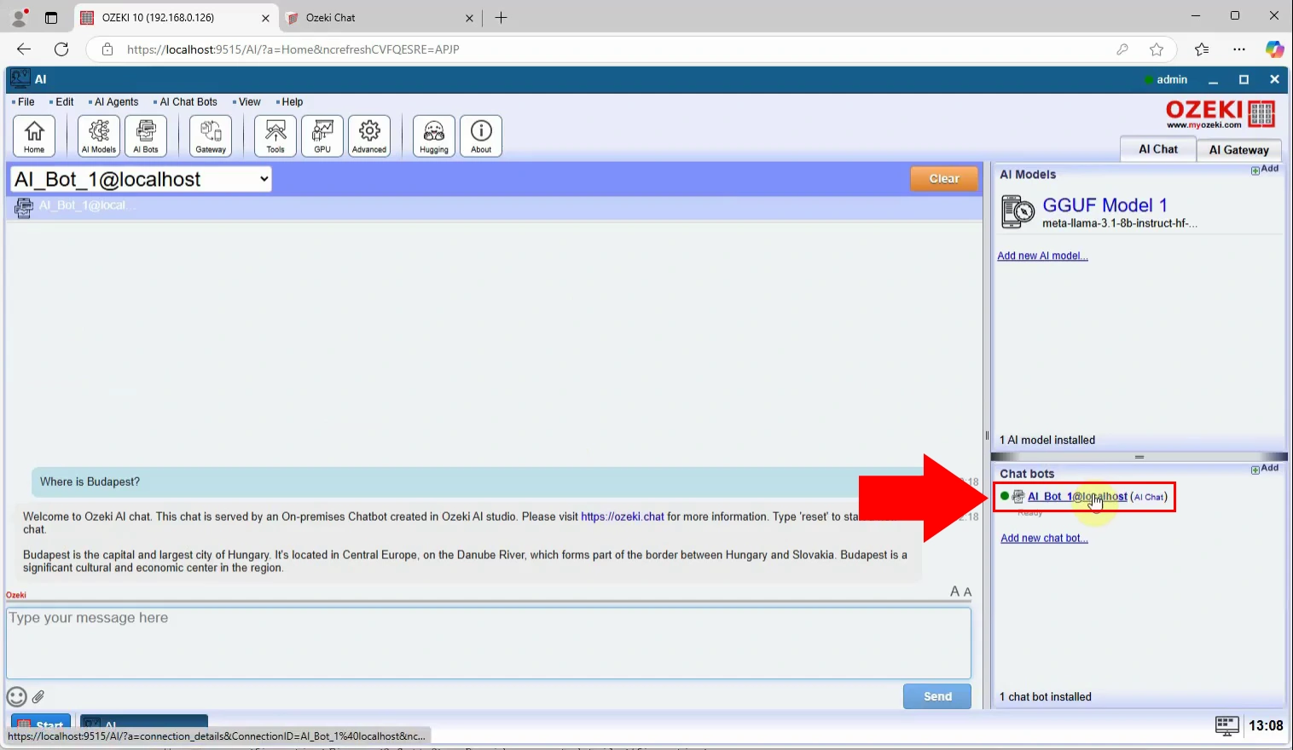Click the emoji smiley icon
Screen dimensions: 1293x750
[16, 697]
